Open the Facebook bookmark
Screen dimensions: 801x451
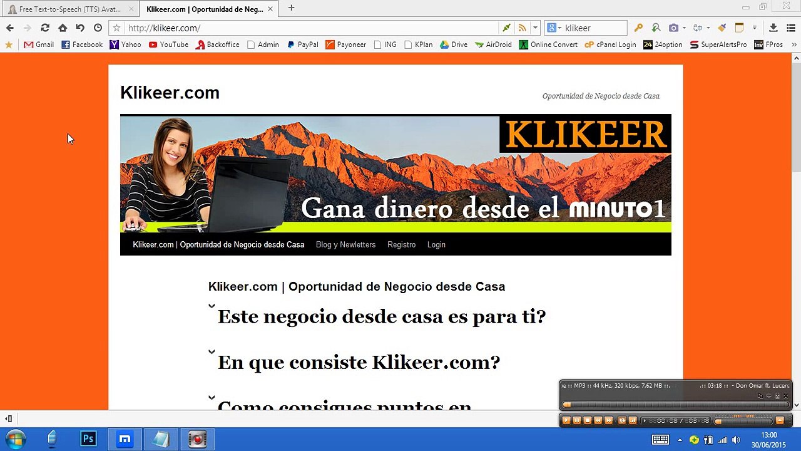[82, 44]
